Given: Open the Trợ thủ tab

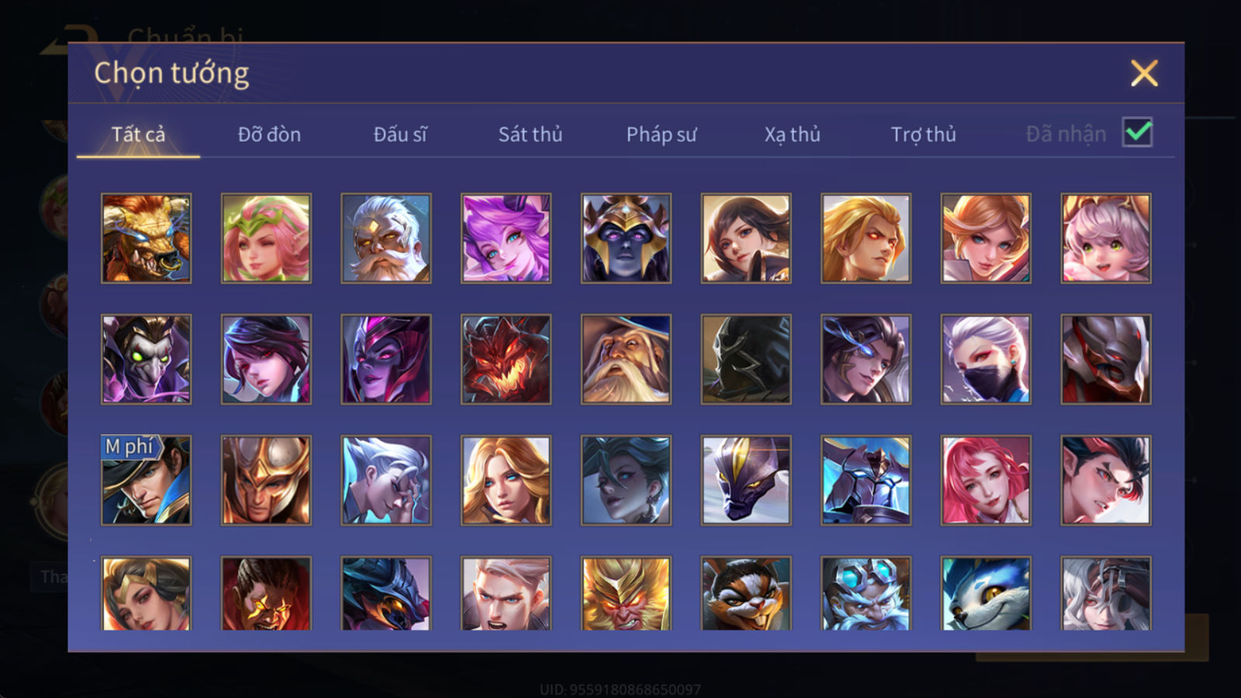Looking at the screenshot, I should click(x=923, y=134).
